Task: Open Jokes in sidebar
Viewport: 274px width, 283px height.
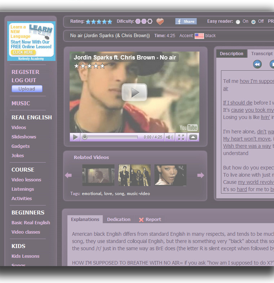Action: point(18,156)
